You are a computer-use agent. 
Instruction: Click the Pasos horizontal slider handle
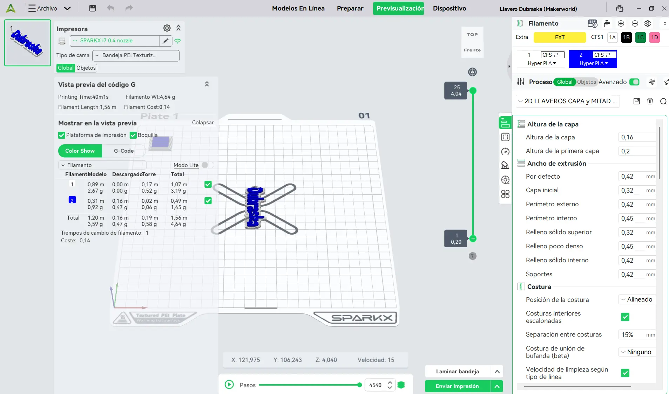pyautogui.click(x=359, y=385)
